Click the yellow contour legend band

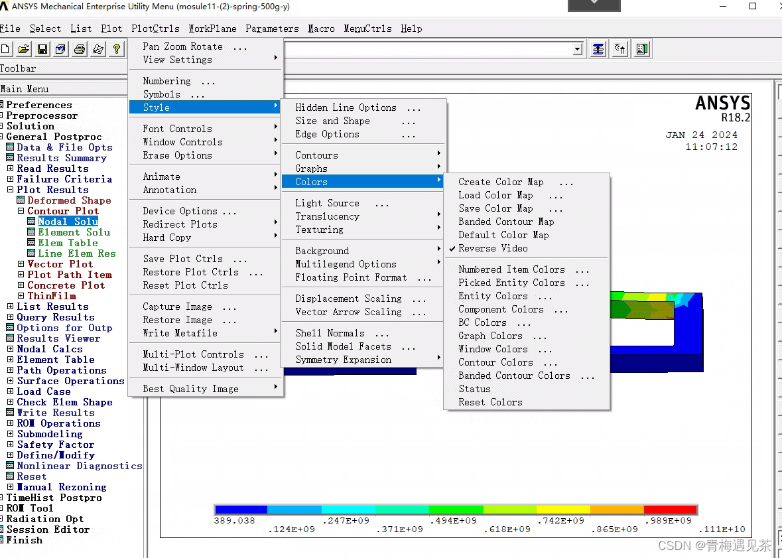(563, 510)
